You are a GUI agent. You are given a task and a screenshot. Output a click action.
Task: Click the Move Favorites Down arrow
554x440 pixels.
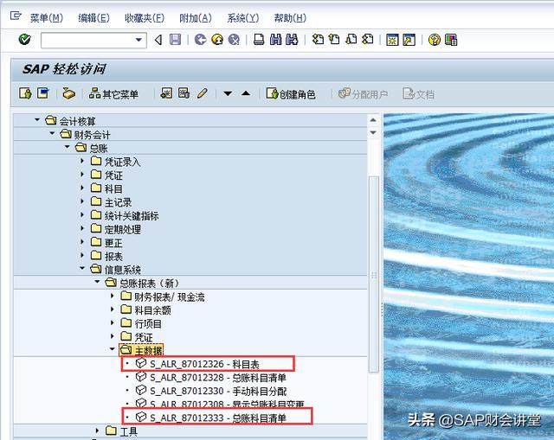coord(228,93)
